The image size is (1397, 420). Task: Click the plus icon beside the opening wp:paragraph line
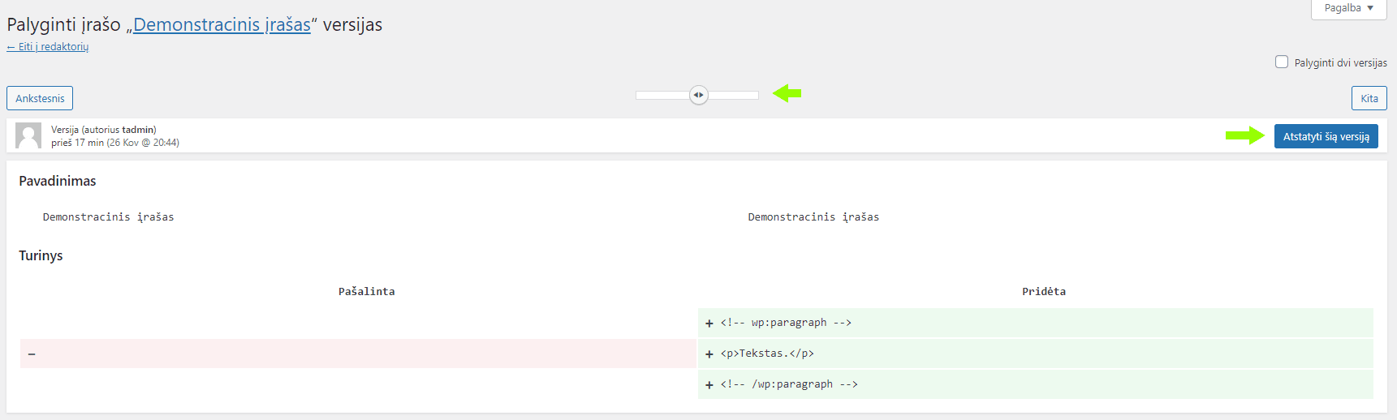point(709,324)
